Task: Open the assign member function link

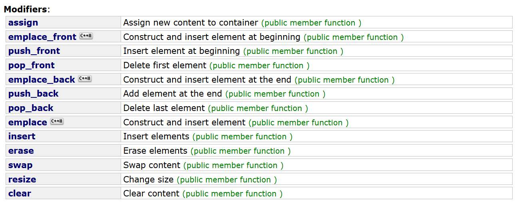Action: [23, 23]
